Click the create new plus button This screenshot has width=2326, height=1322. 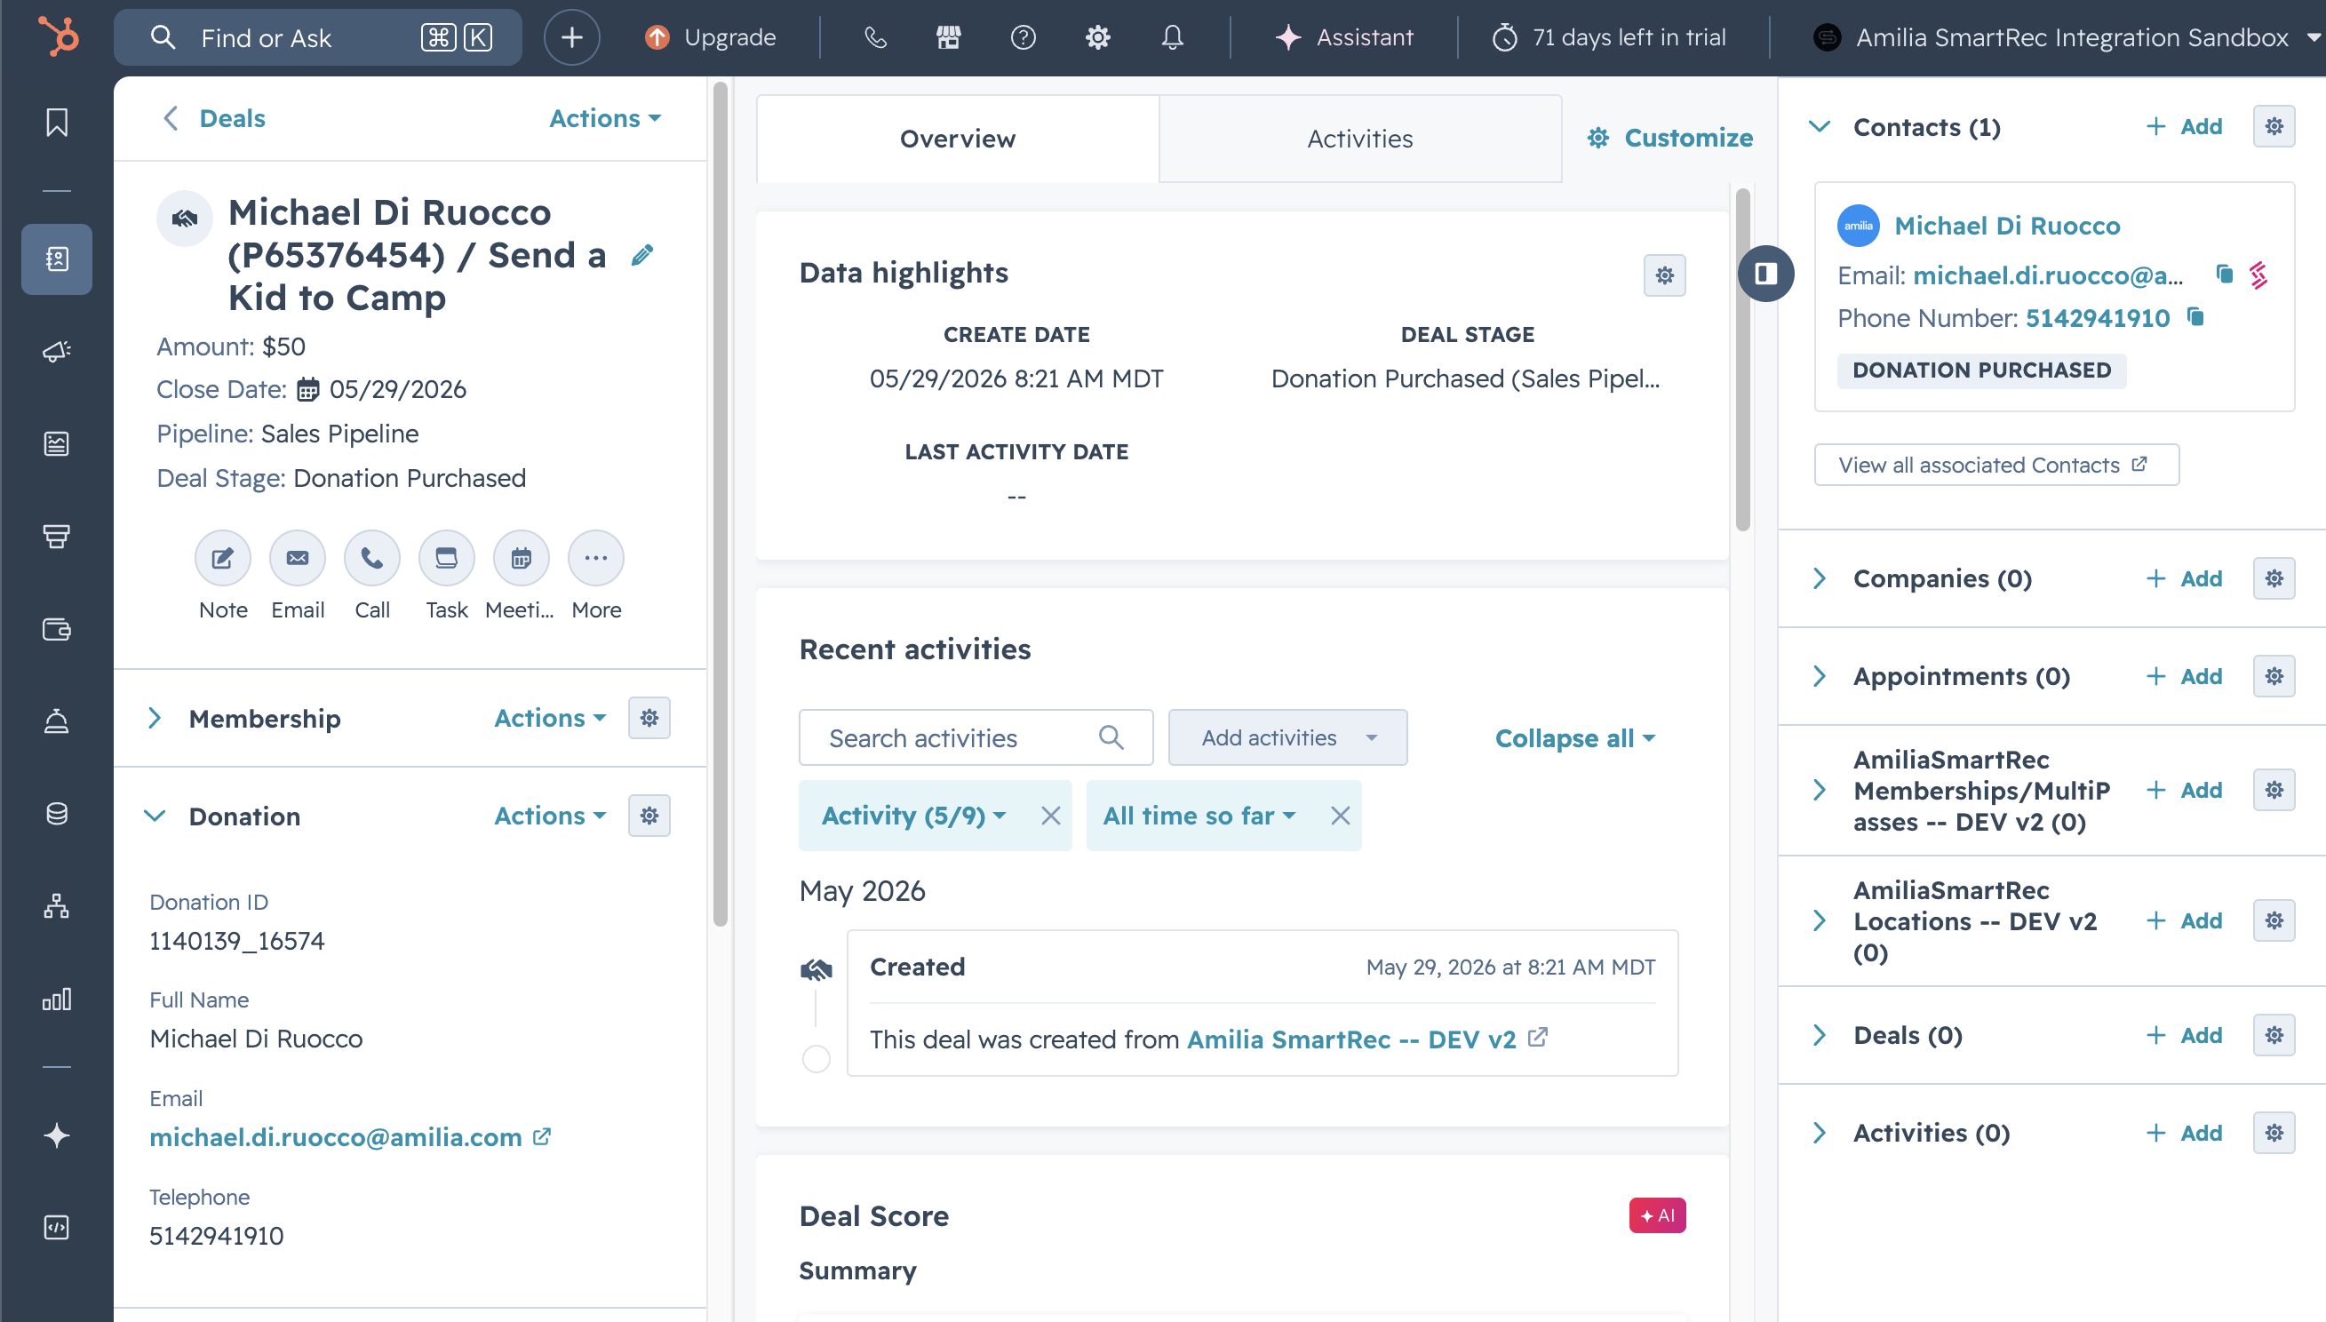[x=571, y=37]
